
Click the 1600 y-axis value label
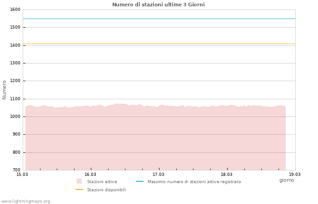point(15,10)
